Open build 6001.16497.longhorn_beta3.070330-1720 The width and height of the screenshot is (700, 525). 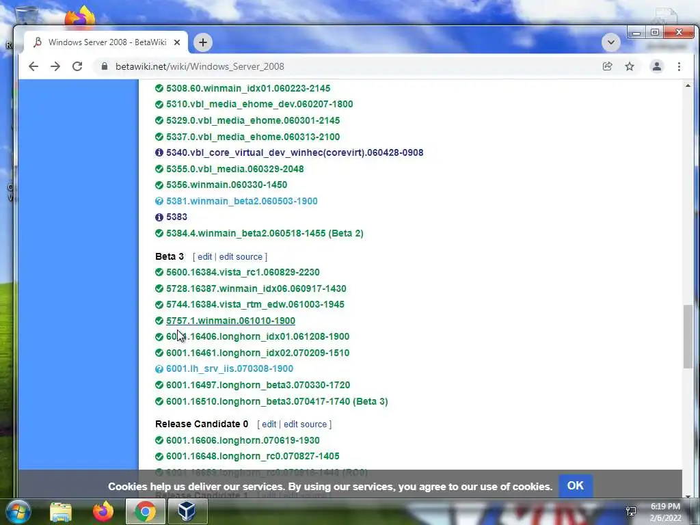[258, 386]
